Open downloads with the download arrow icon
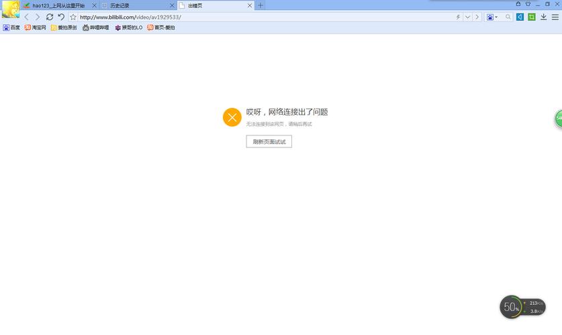This screenshot has width=562, height=335. 543,17
